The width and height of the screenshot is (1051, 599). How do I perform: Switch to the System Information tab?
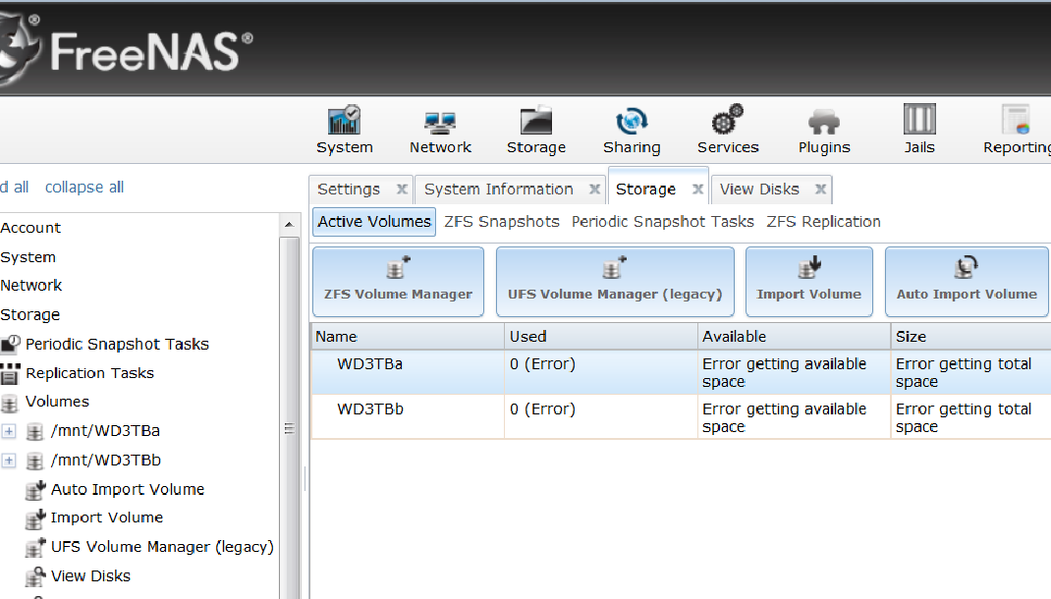click(x=498, y=190)
